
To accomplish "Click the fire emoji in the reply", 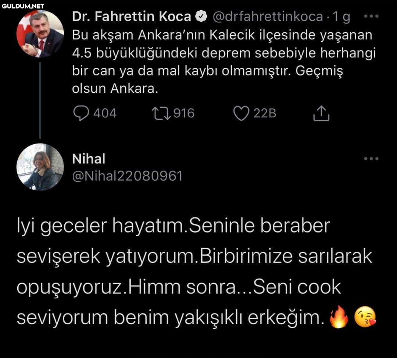I will click(338, 318).
